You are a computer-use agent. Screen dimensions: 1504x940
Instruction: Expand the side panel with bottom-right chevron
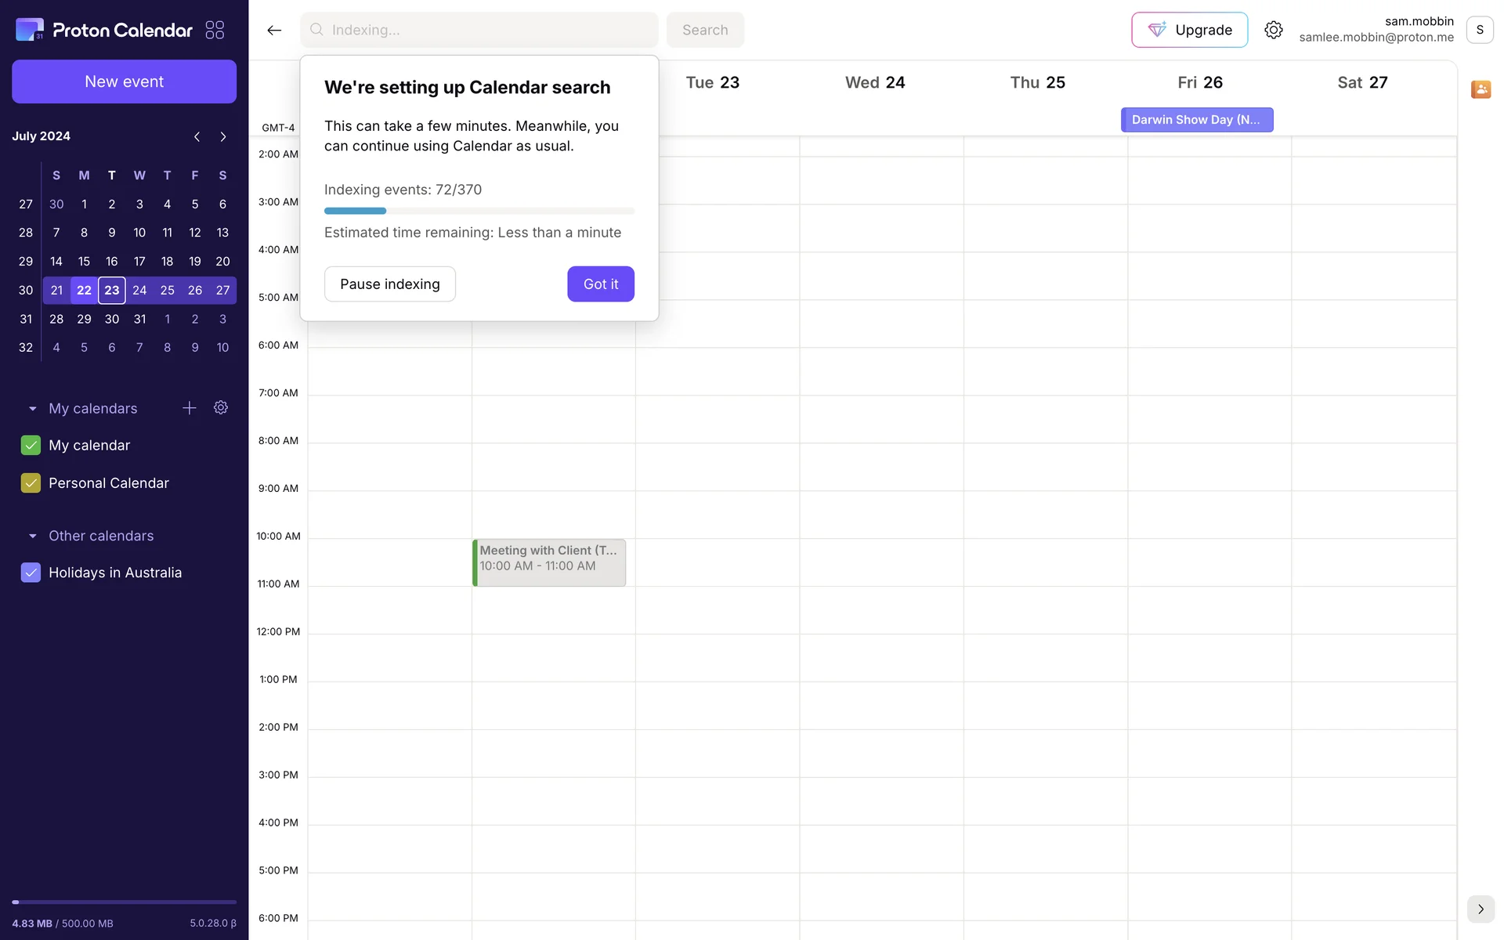1480,909
